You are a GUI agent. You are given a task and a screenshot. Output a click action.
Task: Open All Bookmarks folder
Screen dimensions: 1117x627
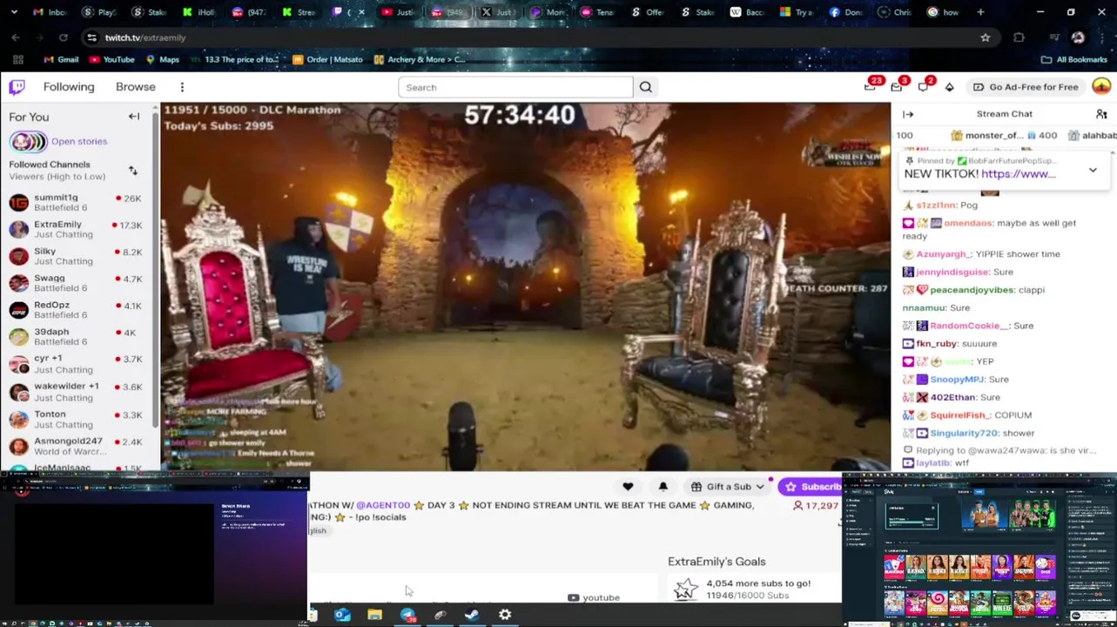(1074, 59)
